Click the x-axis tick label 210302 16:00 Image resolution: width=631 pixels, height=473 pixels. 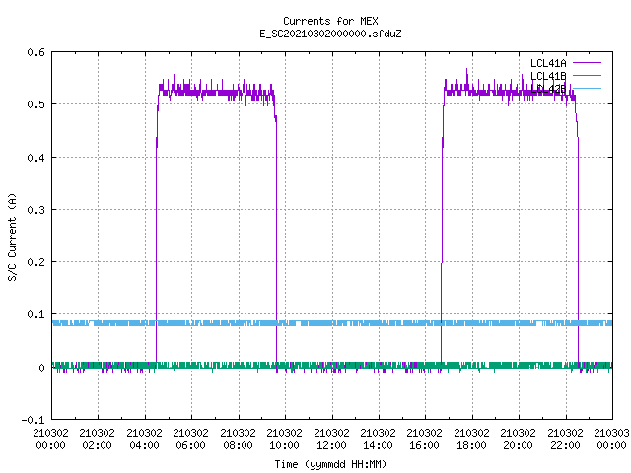coord(424,439)
